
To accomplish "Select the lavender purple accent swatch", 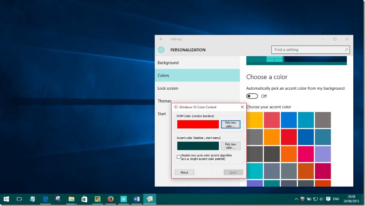I will 323,154.
